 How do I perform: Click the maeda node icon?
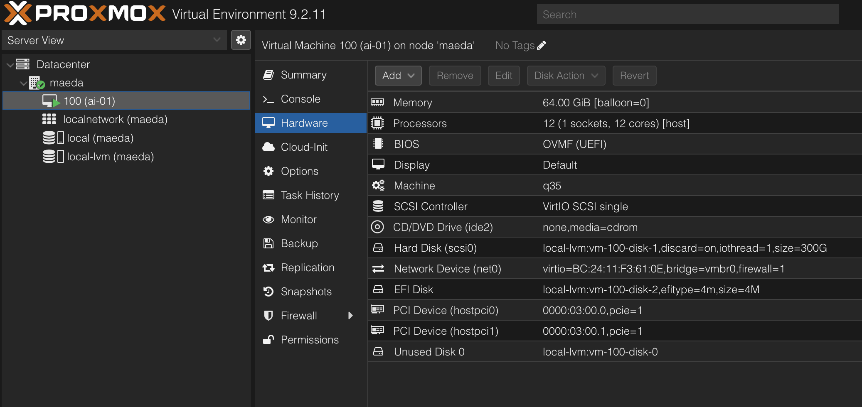point(37,83)
